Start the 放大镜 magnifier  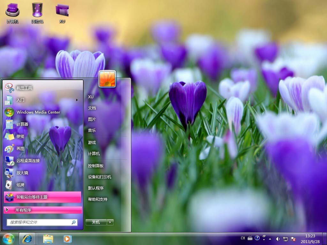click(22, 173)
